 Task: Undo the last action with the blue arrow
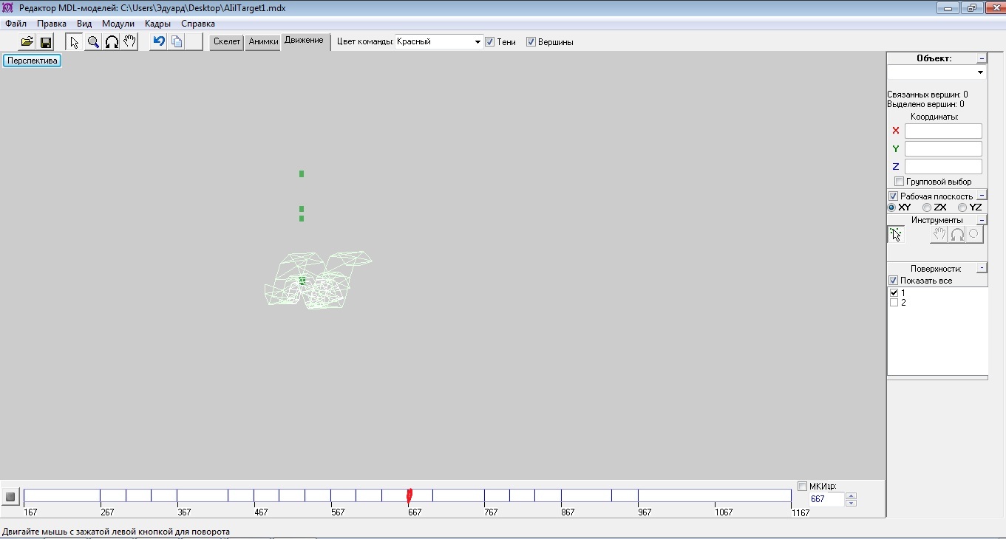coord(158,42)
